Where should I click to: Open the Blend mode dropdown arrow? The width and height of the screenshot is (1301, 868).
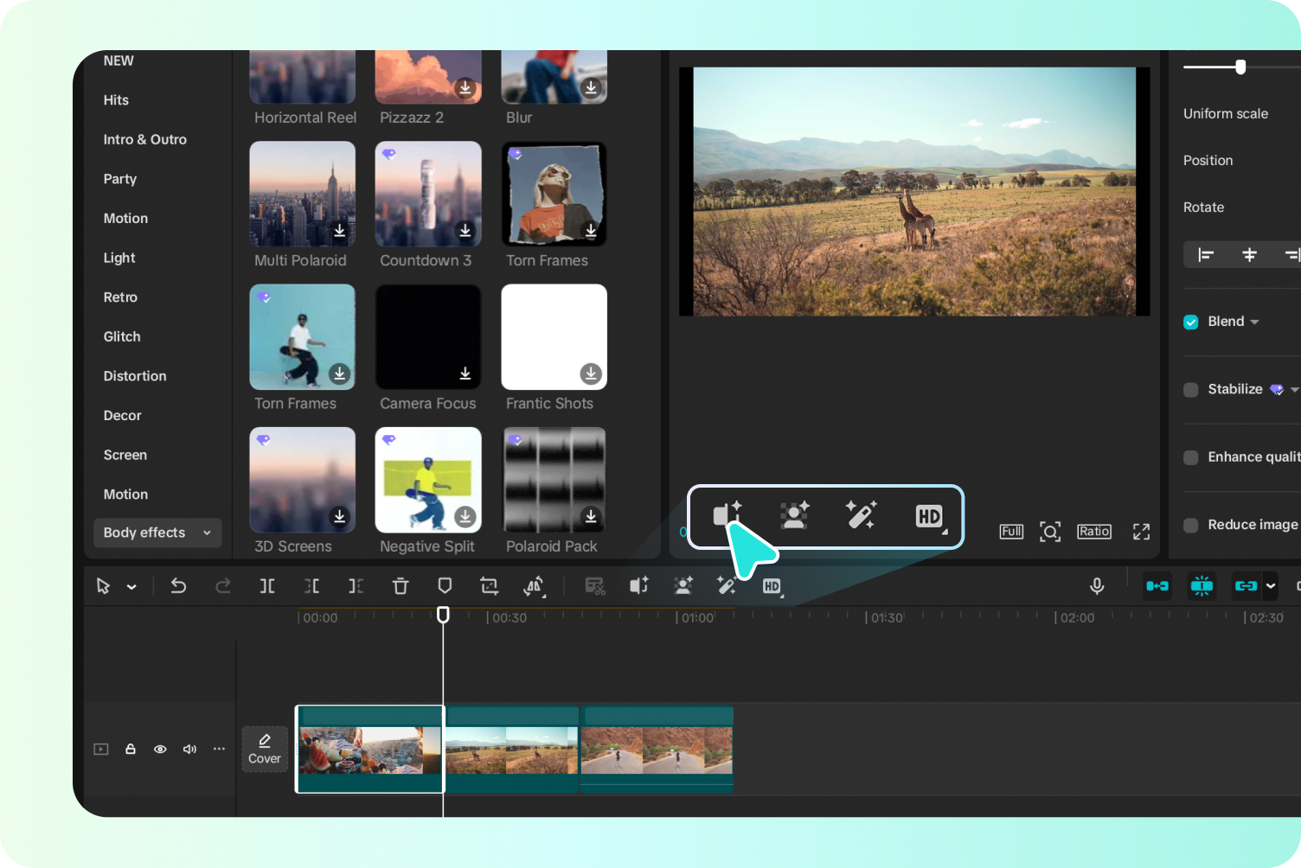tap(1256, 321)
